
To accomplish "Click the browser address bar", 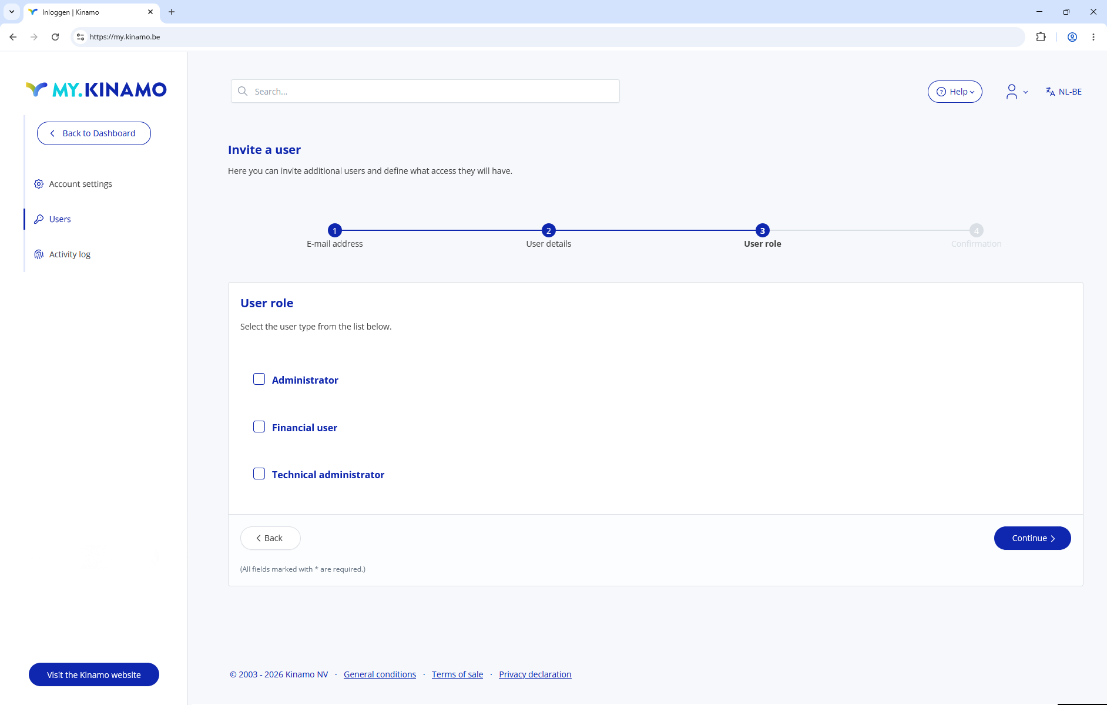I will pos(546,37).
